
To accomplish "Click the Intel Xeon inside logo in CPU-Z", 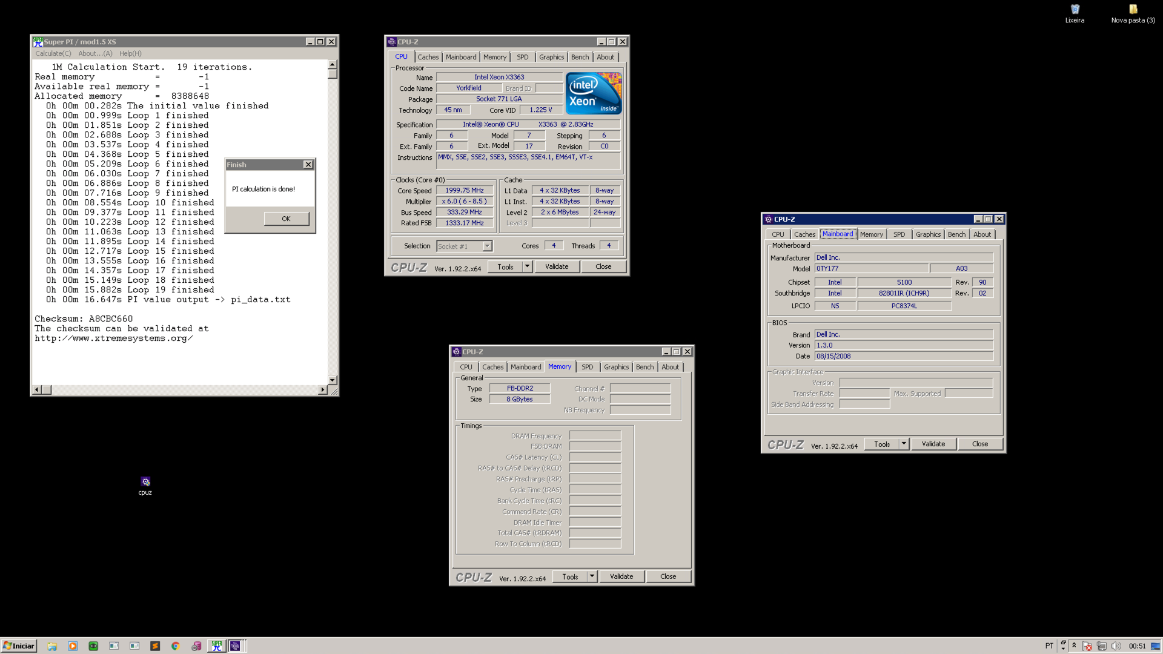I will point(594,93).
